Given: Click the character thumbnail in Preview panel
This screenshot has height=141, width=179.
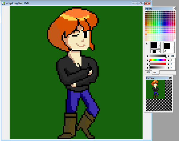Looking at the screenshot, I should click(x=155, y=89).
